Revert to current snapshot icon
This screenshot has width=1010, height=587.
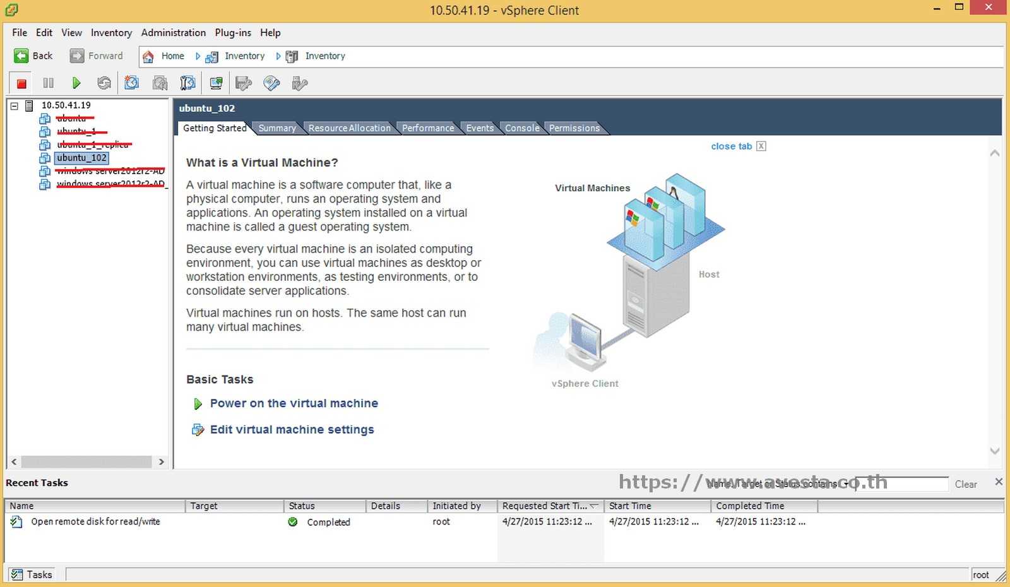[x=159, y=83]
